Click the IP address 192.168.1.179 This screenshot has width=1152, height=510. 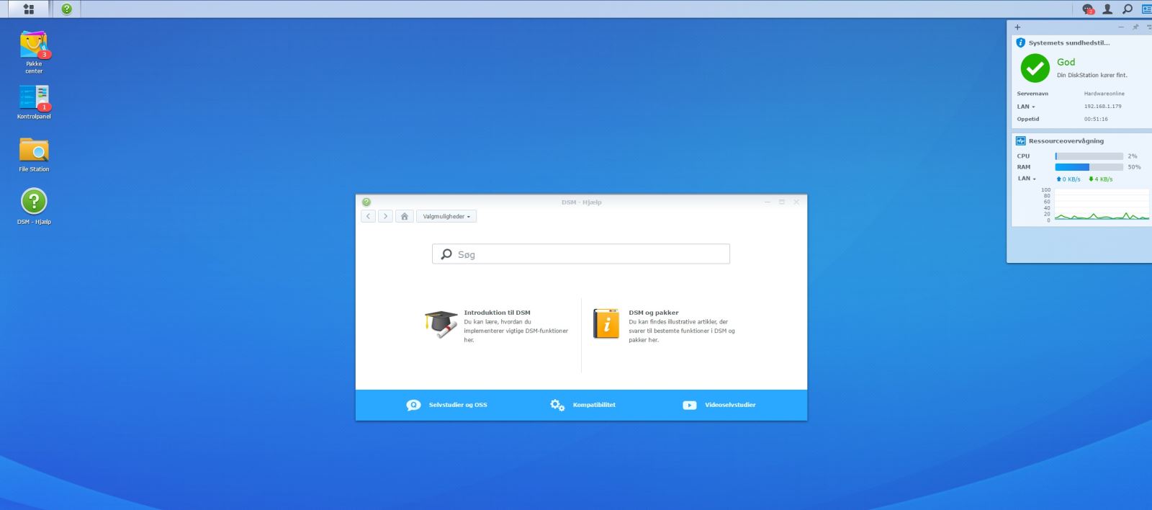[1102, 107]
